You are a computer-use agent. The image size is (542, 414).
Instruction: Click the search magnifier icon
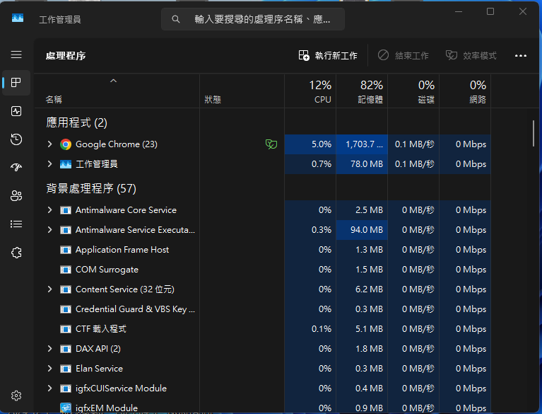click(175, 19)
